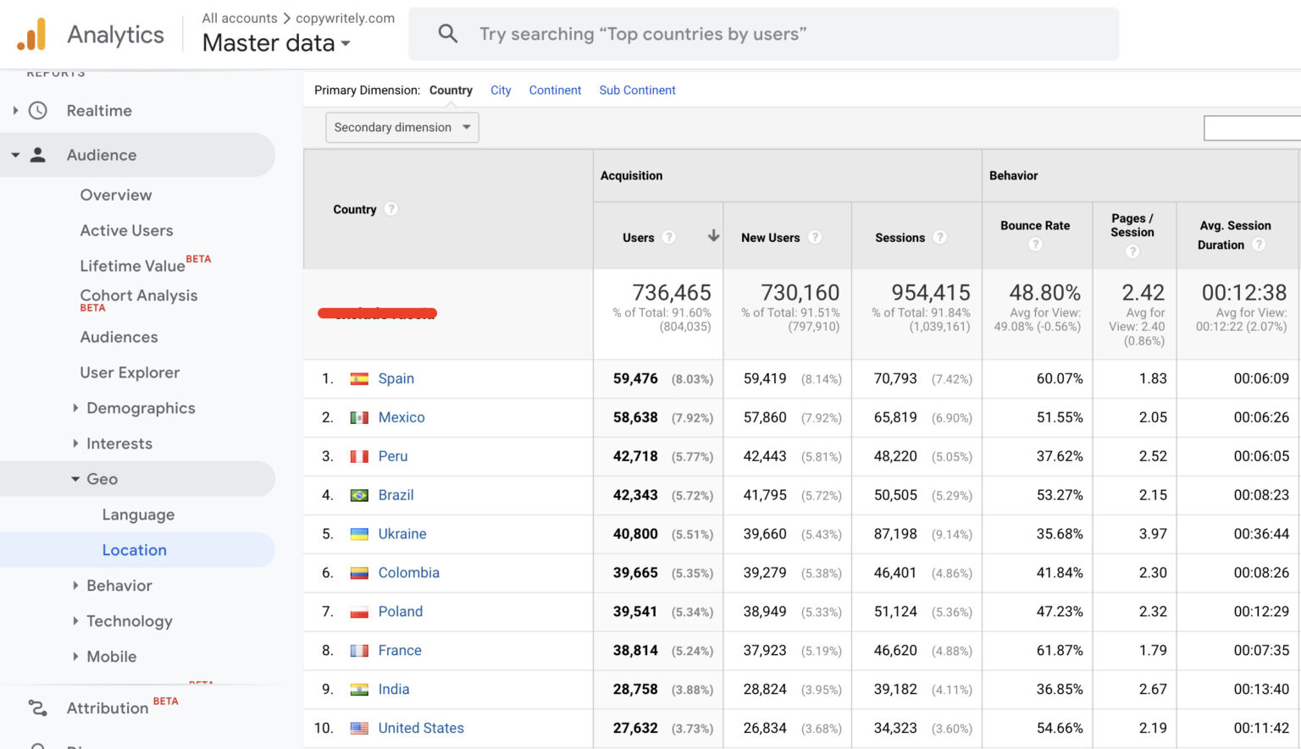Switch primary dimension to City
Viewport: 1301px width, 749px height.
(501, 90)
